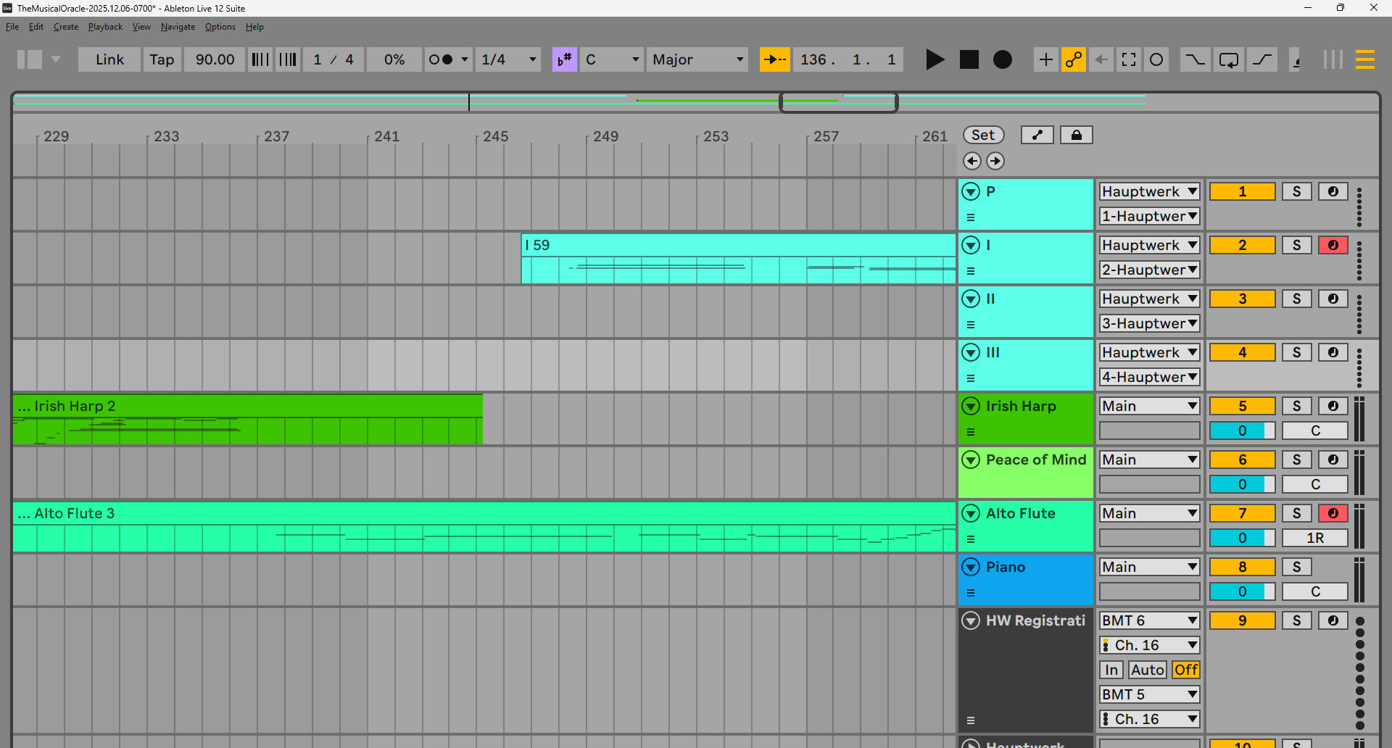Screen dimensions: 1392x748
Task: Open metronome settings dropdown arrow
Action: click(465, 59)
